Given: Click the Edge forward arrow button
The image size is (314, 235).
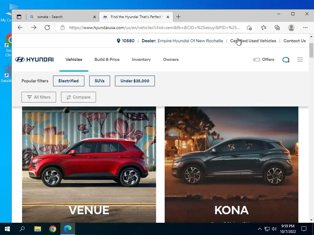Looking at the screenshot, I should (x=34, y=28).
